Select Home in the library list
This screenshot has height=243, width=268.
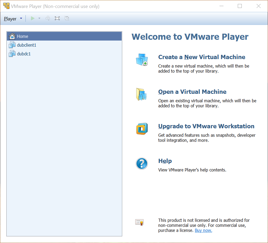64,36
